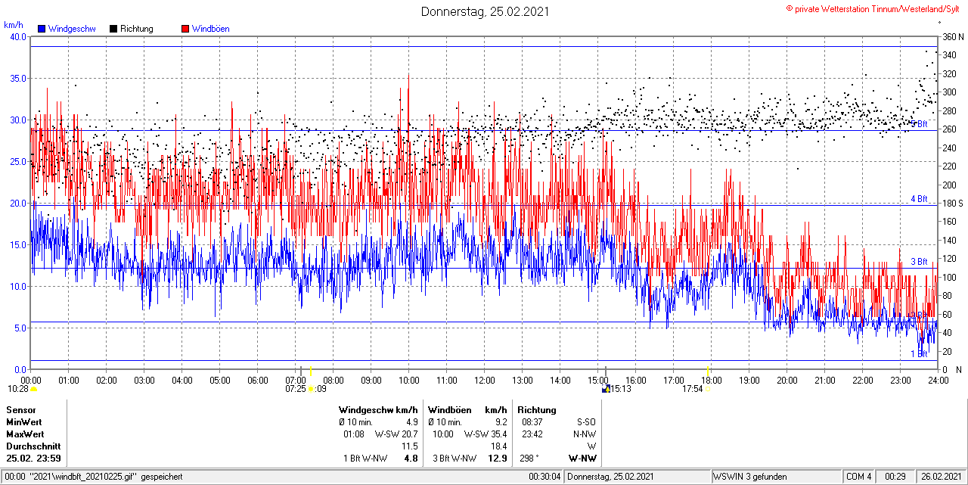The height and width of the screenshot is (485, 968).
Task: Click the N-NW maximum direction value
Action: (585, 434)
